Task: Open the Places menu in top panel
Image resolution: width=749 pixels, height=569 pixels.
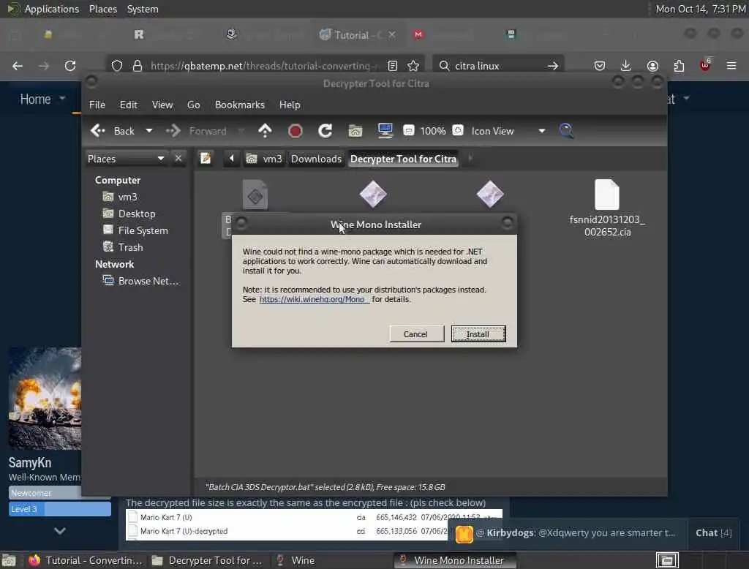Action: tap(102, 9)
